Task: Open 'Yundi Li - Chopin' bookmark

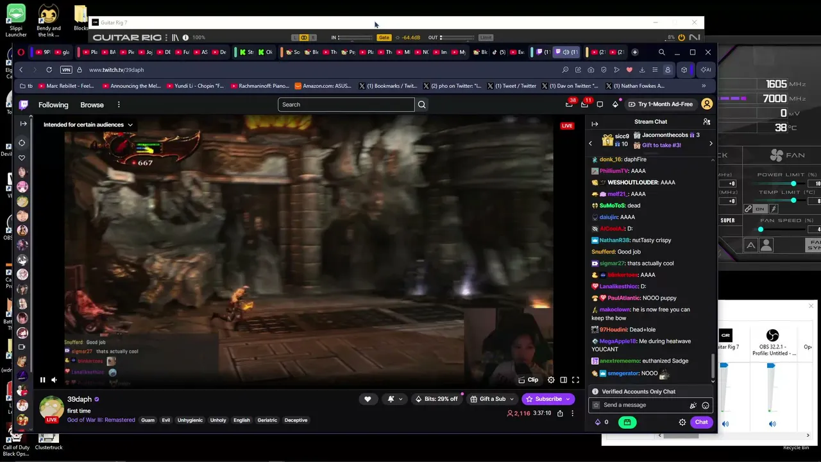Action: click(195, 86)
